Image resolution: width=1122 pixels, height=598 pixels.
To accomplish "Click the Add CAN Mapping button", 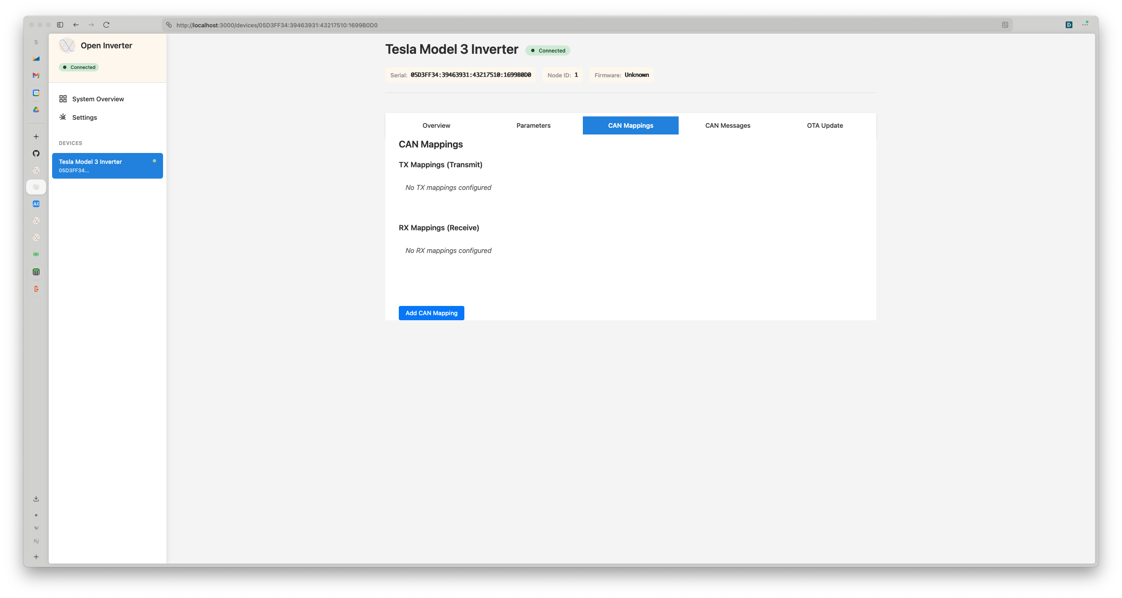I will [431, 313].
